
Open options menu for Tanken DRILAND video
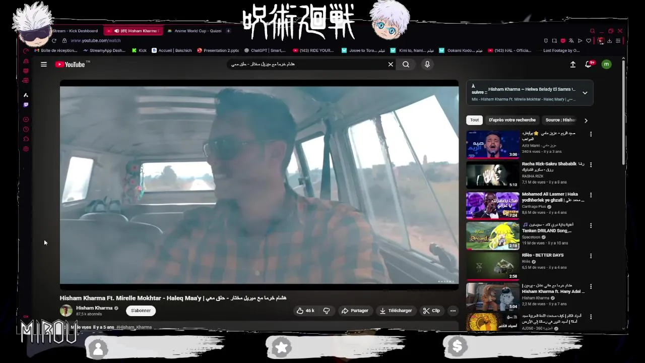[x=591, y=225]
